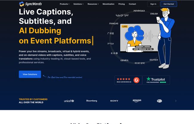194x124 pixels.
Task: Open the Contact page
Action: [132, 4]
